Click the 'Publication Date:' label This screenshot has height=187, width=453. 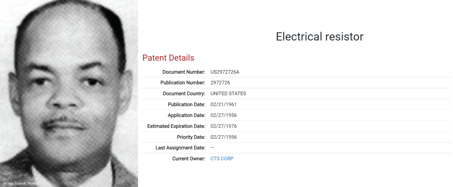[187, 104]
